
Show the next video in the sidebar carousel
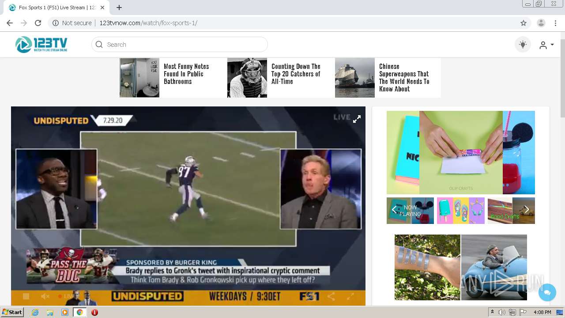(526, 210)
